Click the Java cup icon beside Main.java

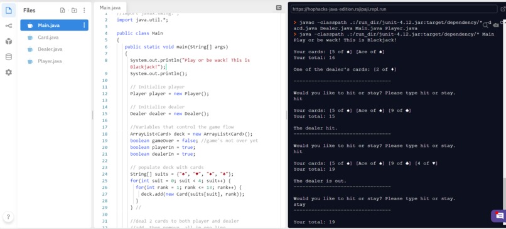[30, 25]
